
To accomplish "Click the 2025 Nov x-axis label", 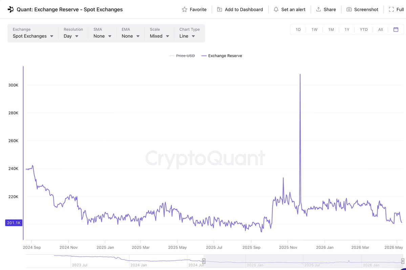I will pos(288,247).
